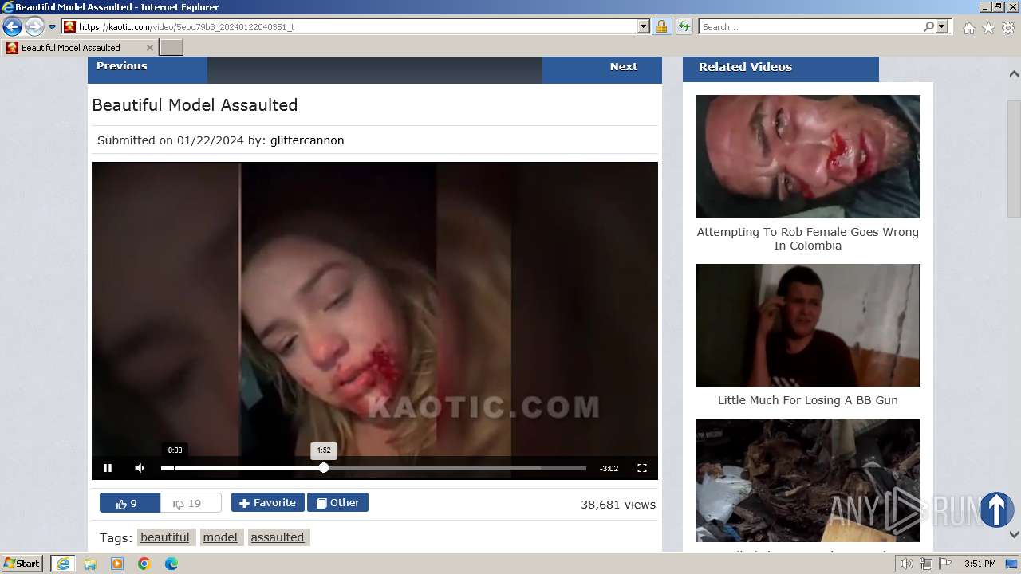Launch Microsoft Edge from the taskbar
The width and height of the screenshot is (1021, 574).
click(171, 564)
